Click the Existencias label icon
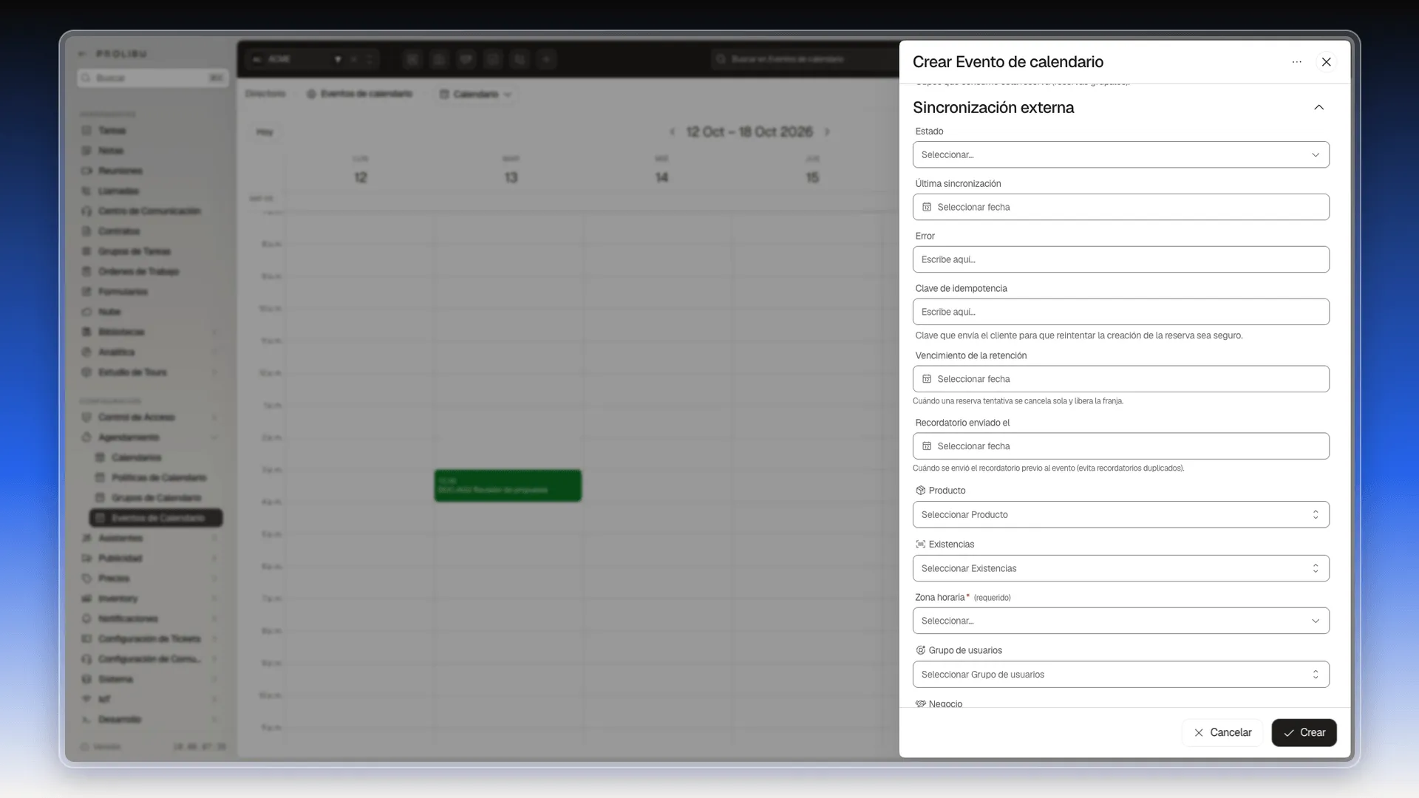Image resolution: width=1419 pixels, height=798 pixels. click(x=920, y=545)
